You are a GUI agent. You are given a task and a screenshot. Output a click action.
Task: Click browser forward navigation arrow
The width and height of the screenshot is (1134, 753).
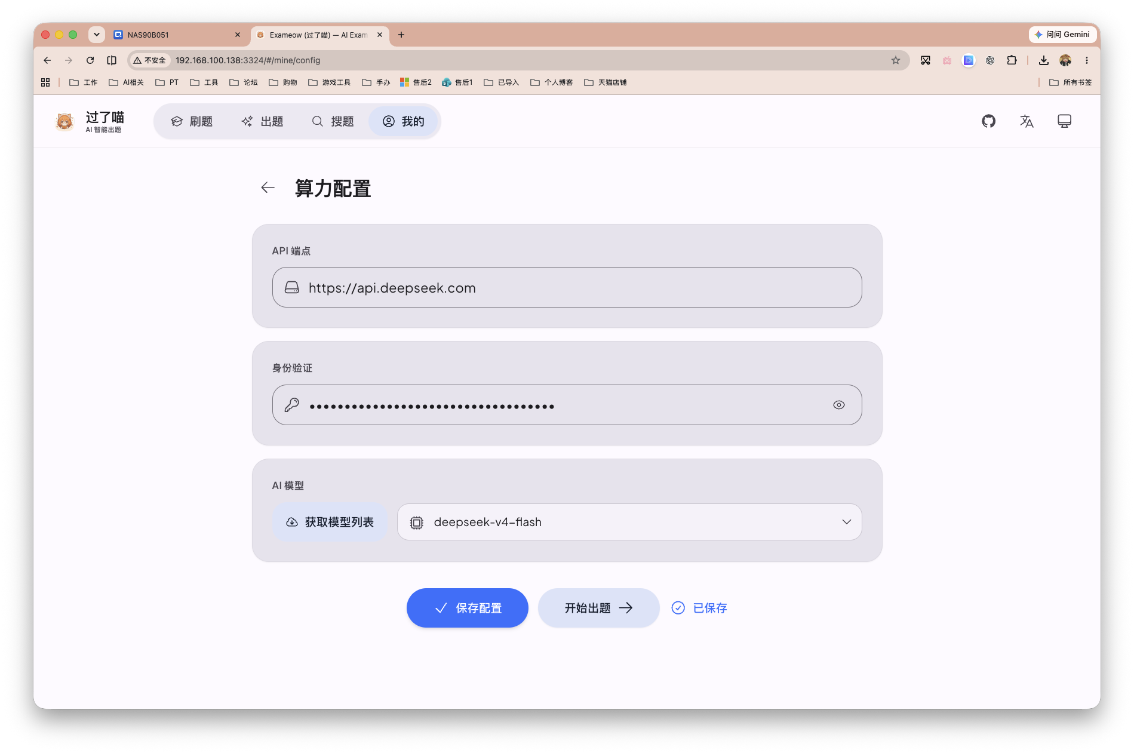[x=69, y=60]
